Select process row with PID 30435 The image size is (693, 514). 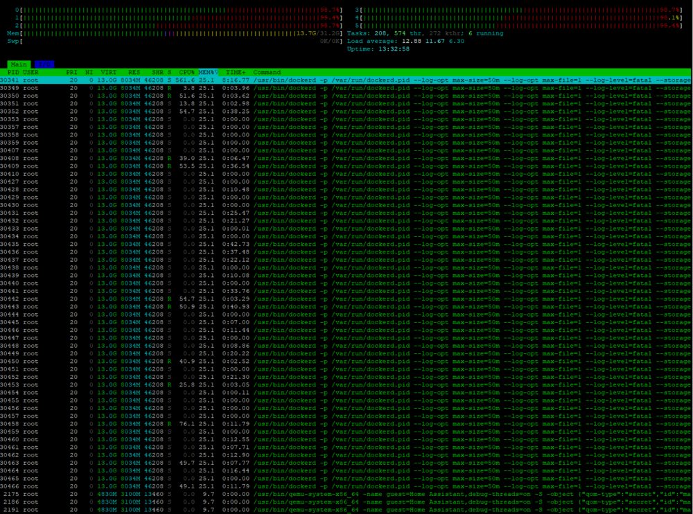point(346,245)
